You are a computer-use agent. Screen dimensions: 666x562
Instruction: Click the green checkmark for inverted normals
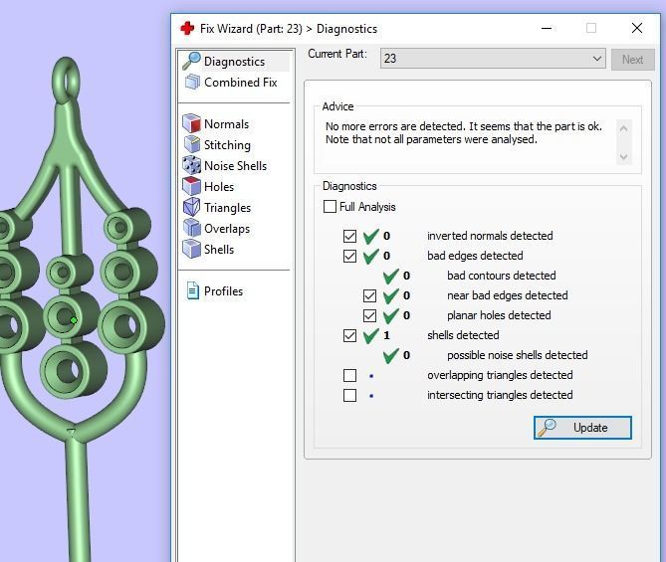[x=370, y=236]
